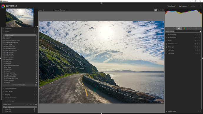Enable the levels module

(167, 41)
